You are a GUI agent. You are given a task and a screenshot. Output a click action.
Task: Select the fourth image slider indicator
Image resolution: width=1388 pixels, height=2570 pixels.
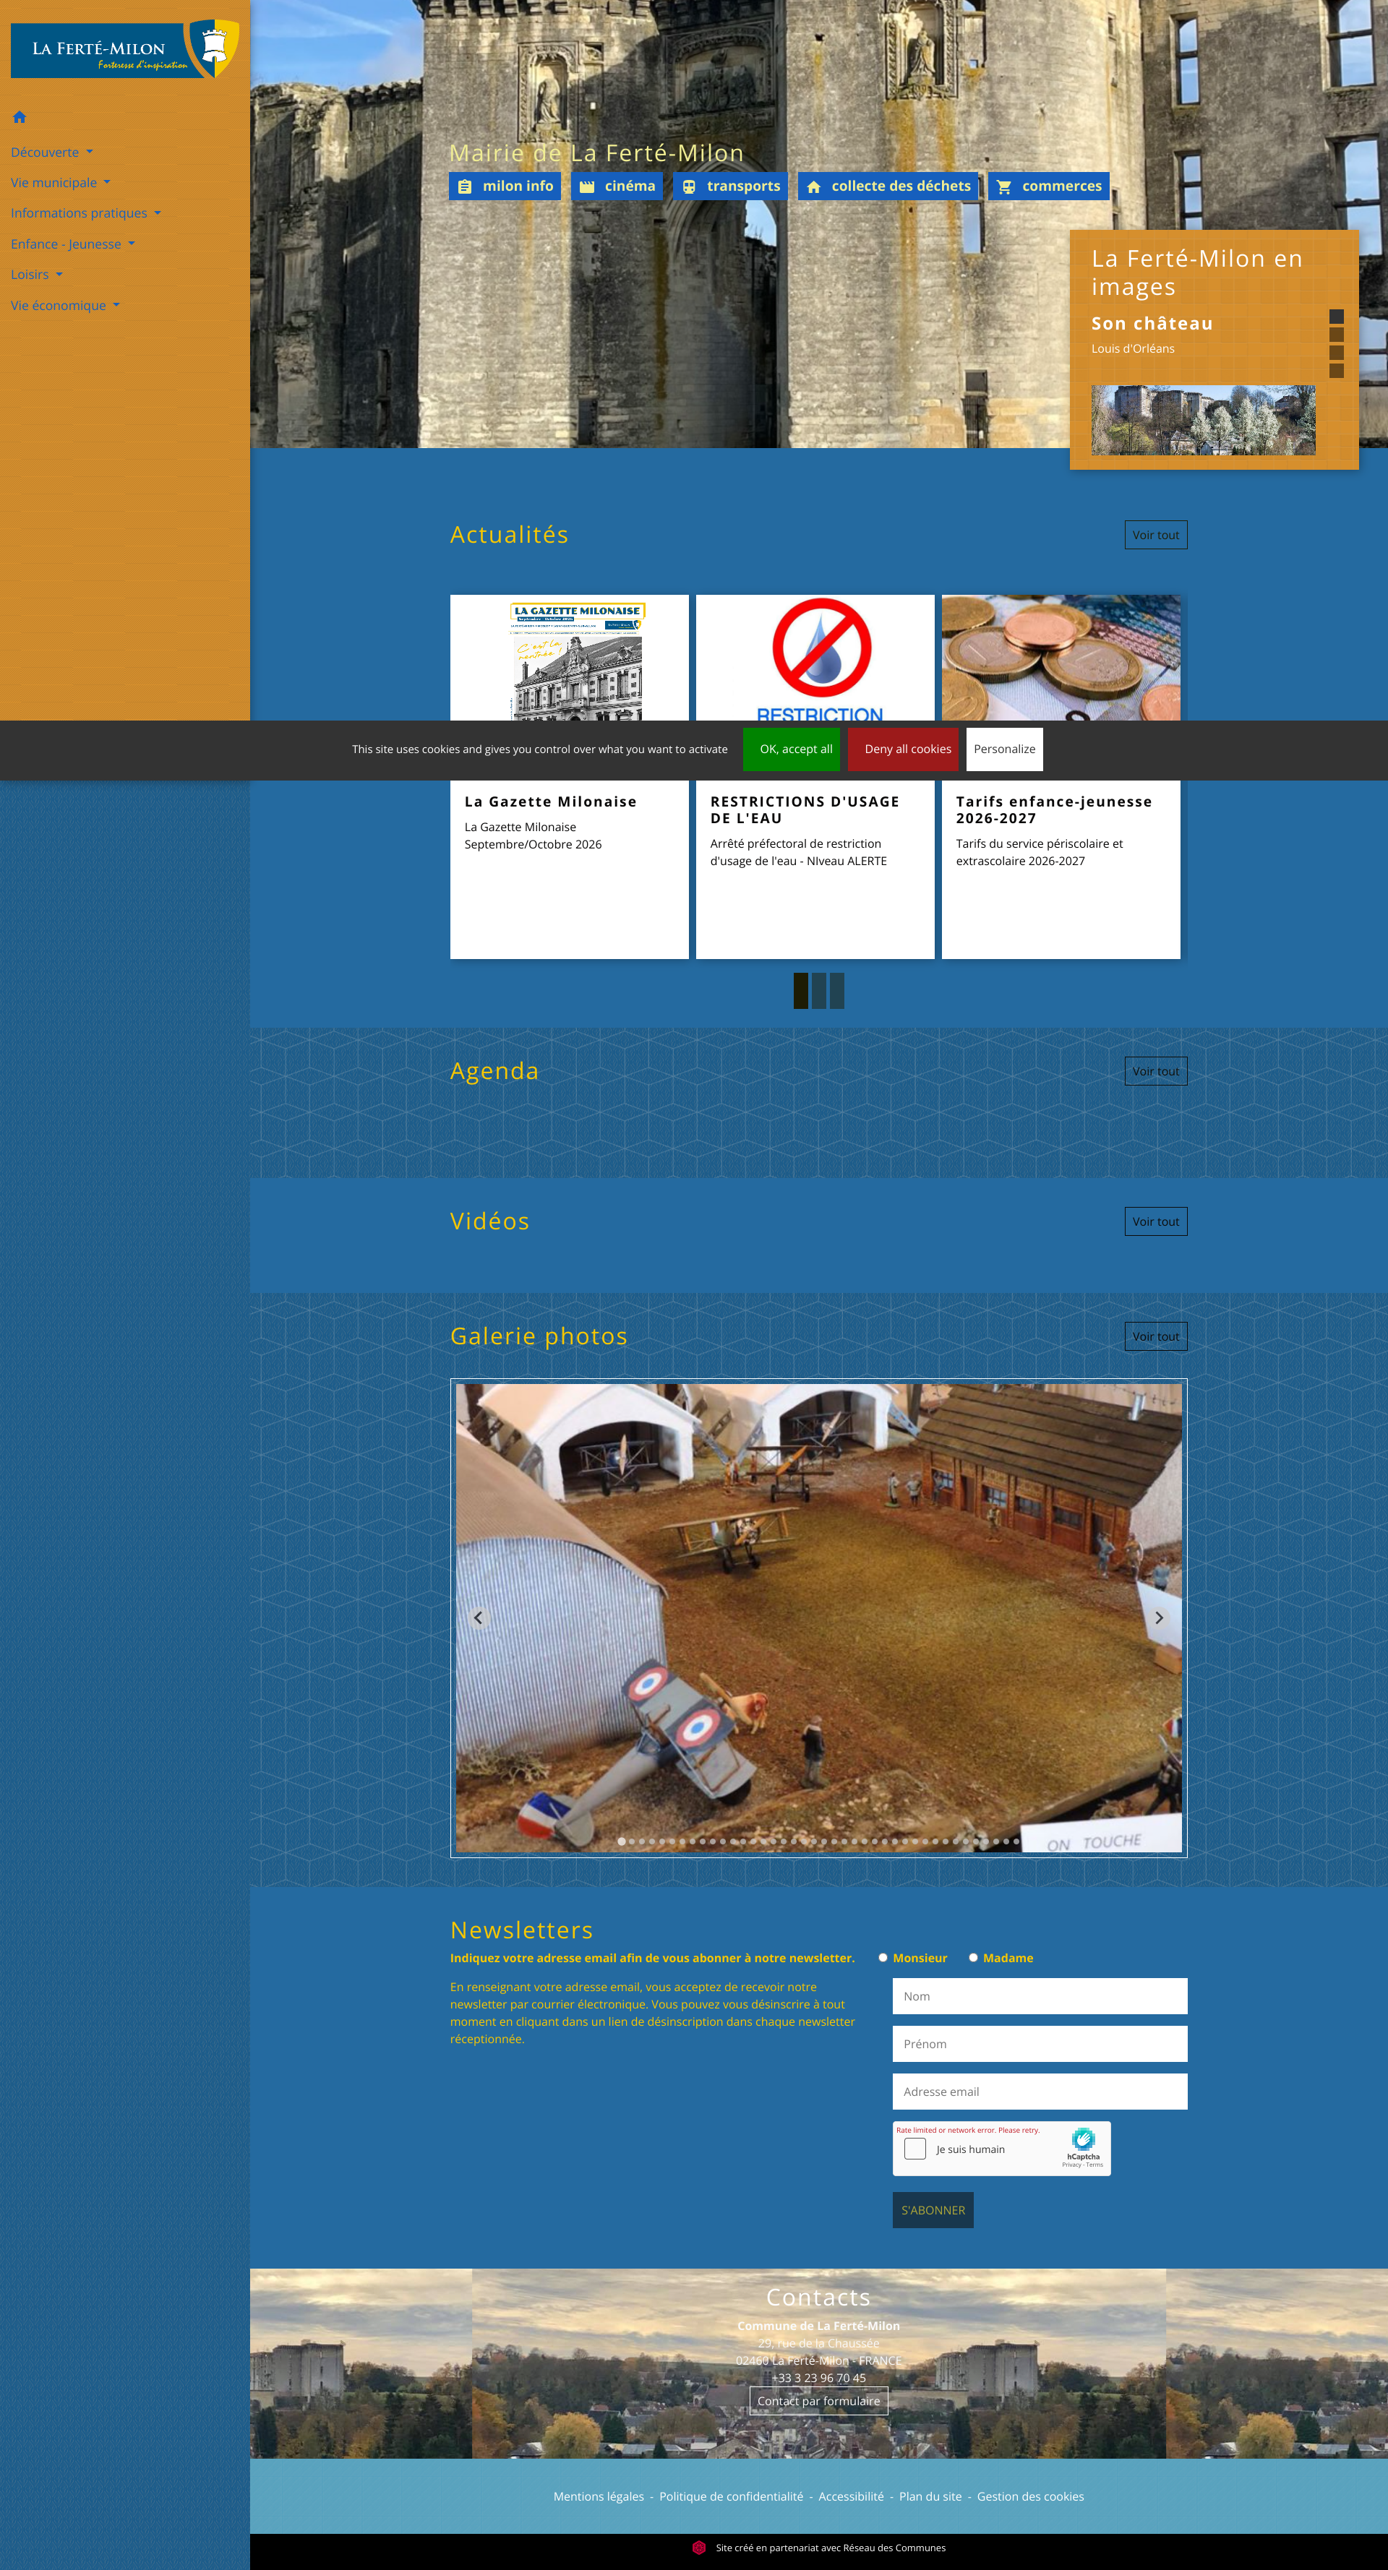1336,370
